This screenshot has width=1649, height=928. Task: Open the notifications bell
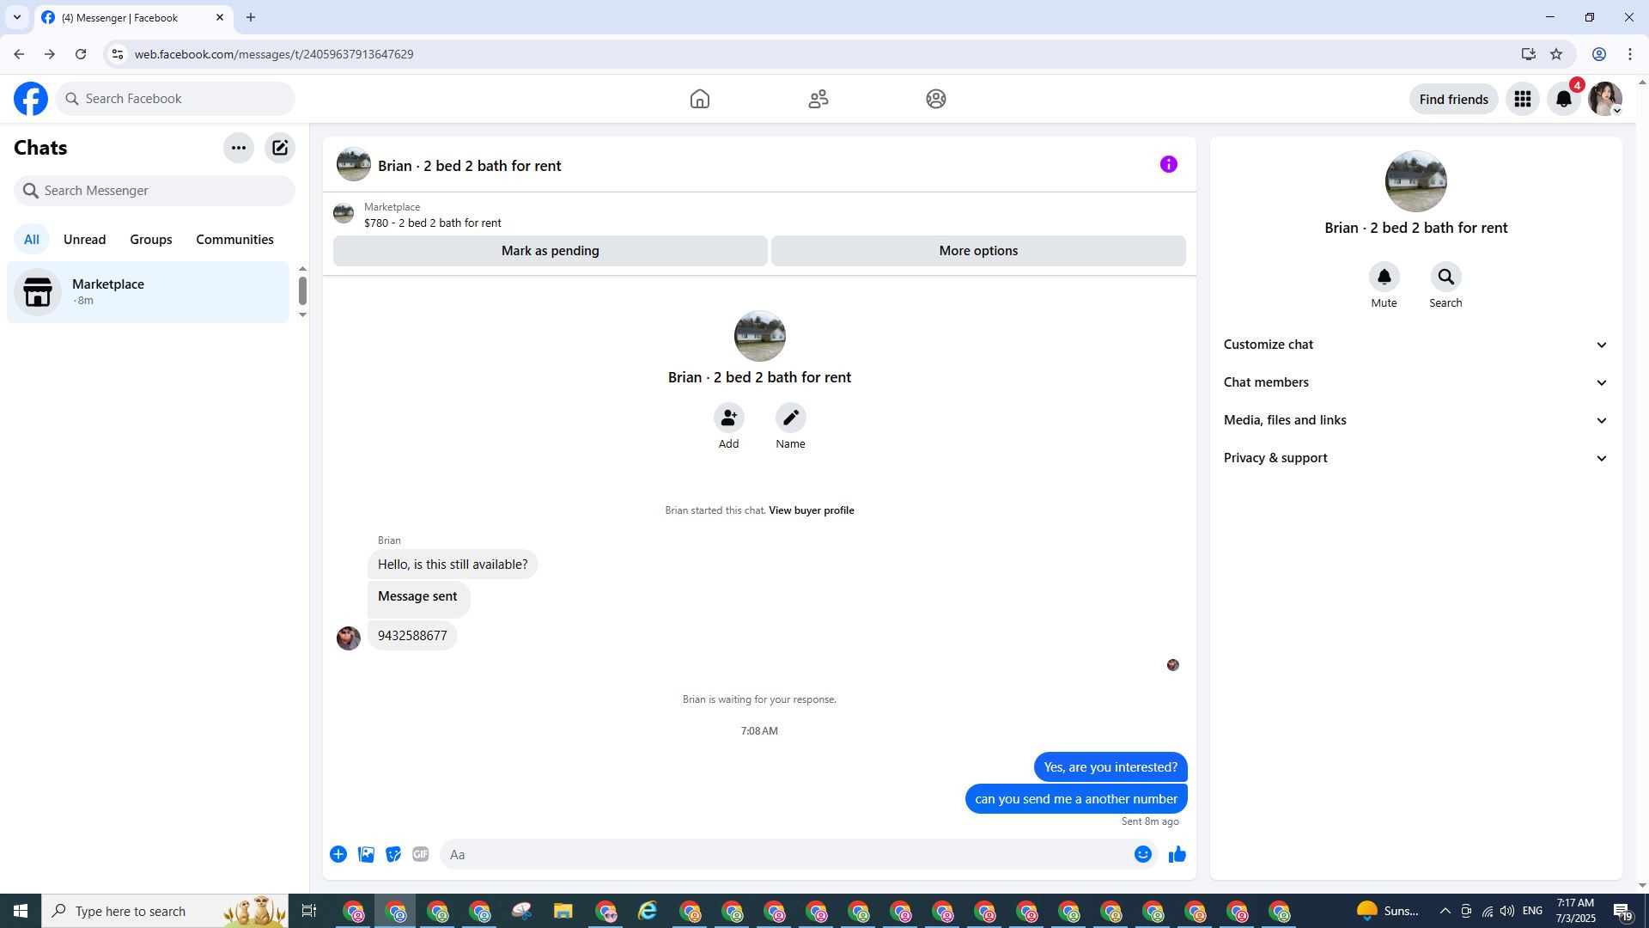(x=1563, y=100)
